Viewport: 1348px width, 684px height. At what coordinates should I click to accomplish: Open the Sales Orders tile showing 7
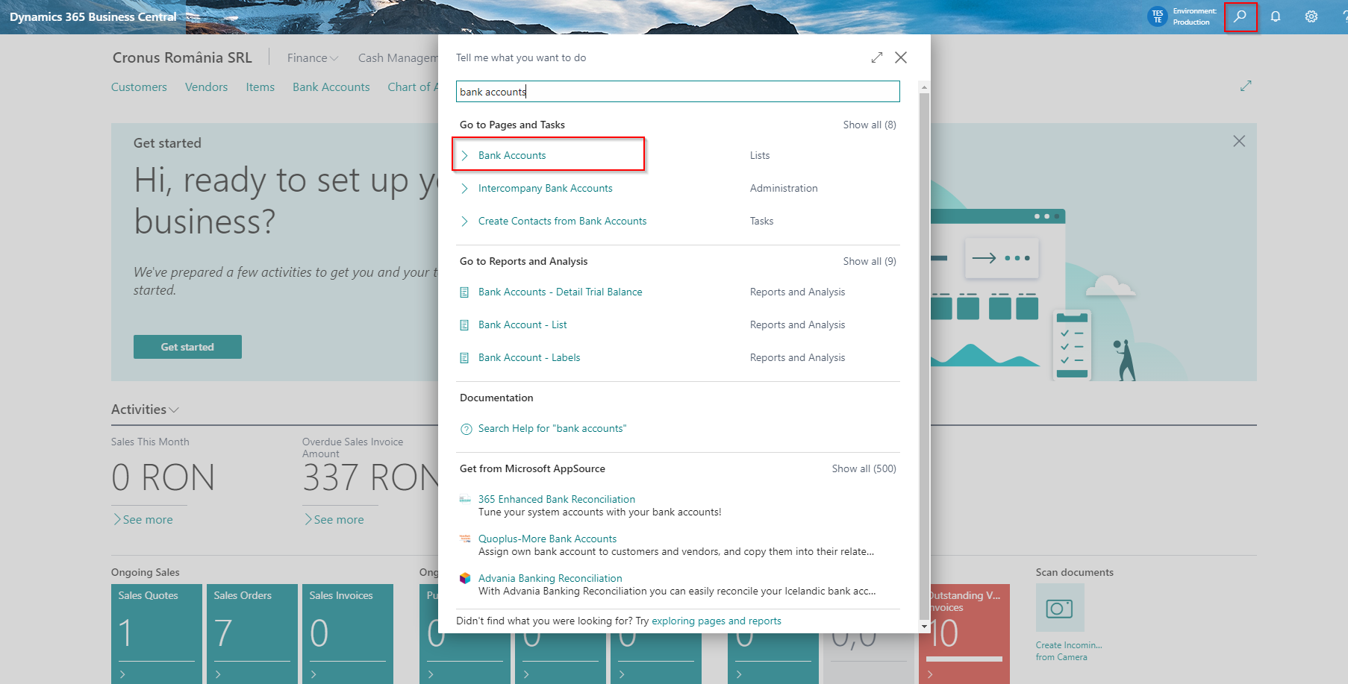tap(252, 634)
